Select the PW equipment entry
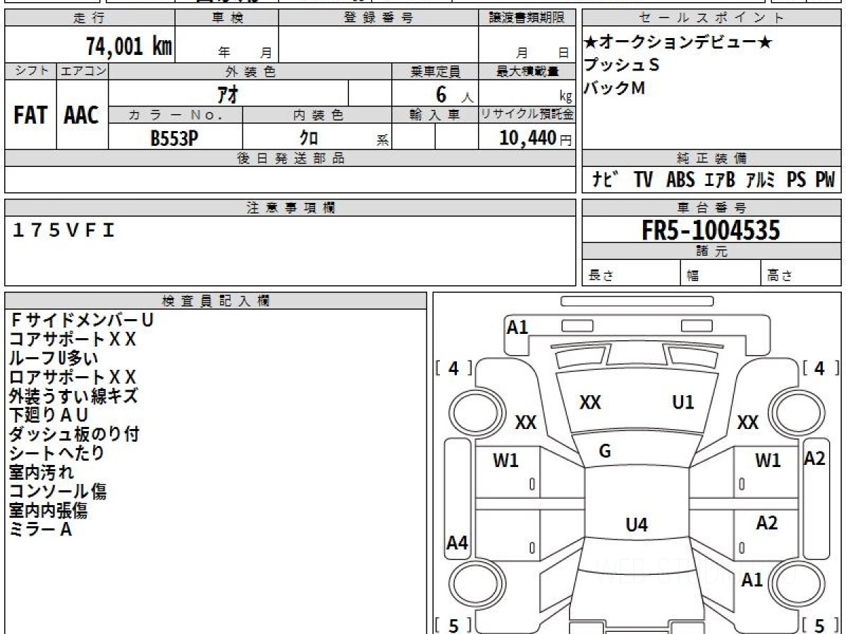846x634 pixels. pyautogui.click(x=825, y=180)
